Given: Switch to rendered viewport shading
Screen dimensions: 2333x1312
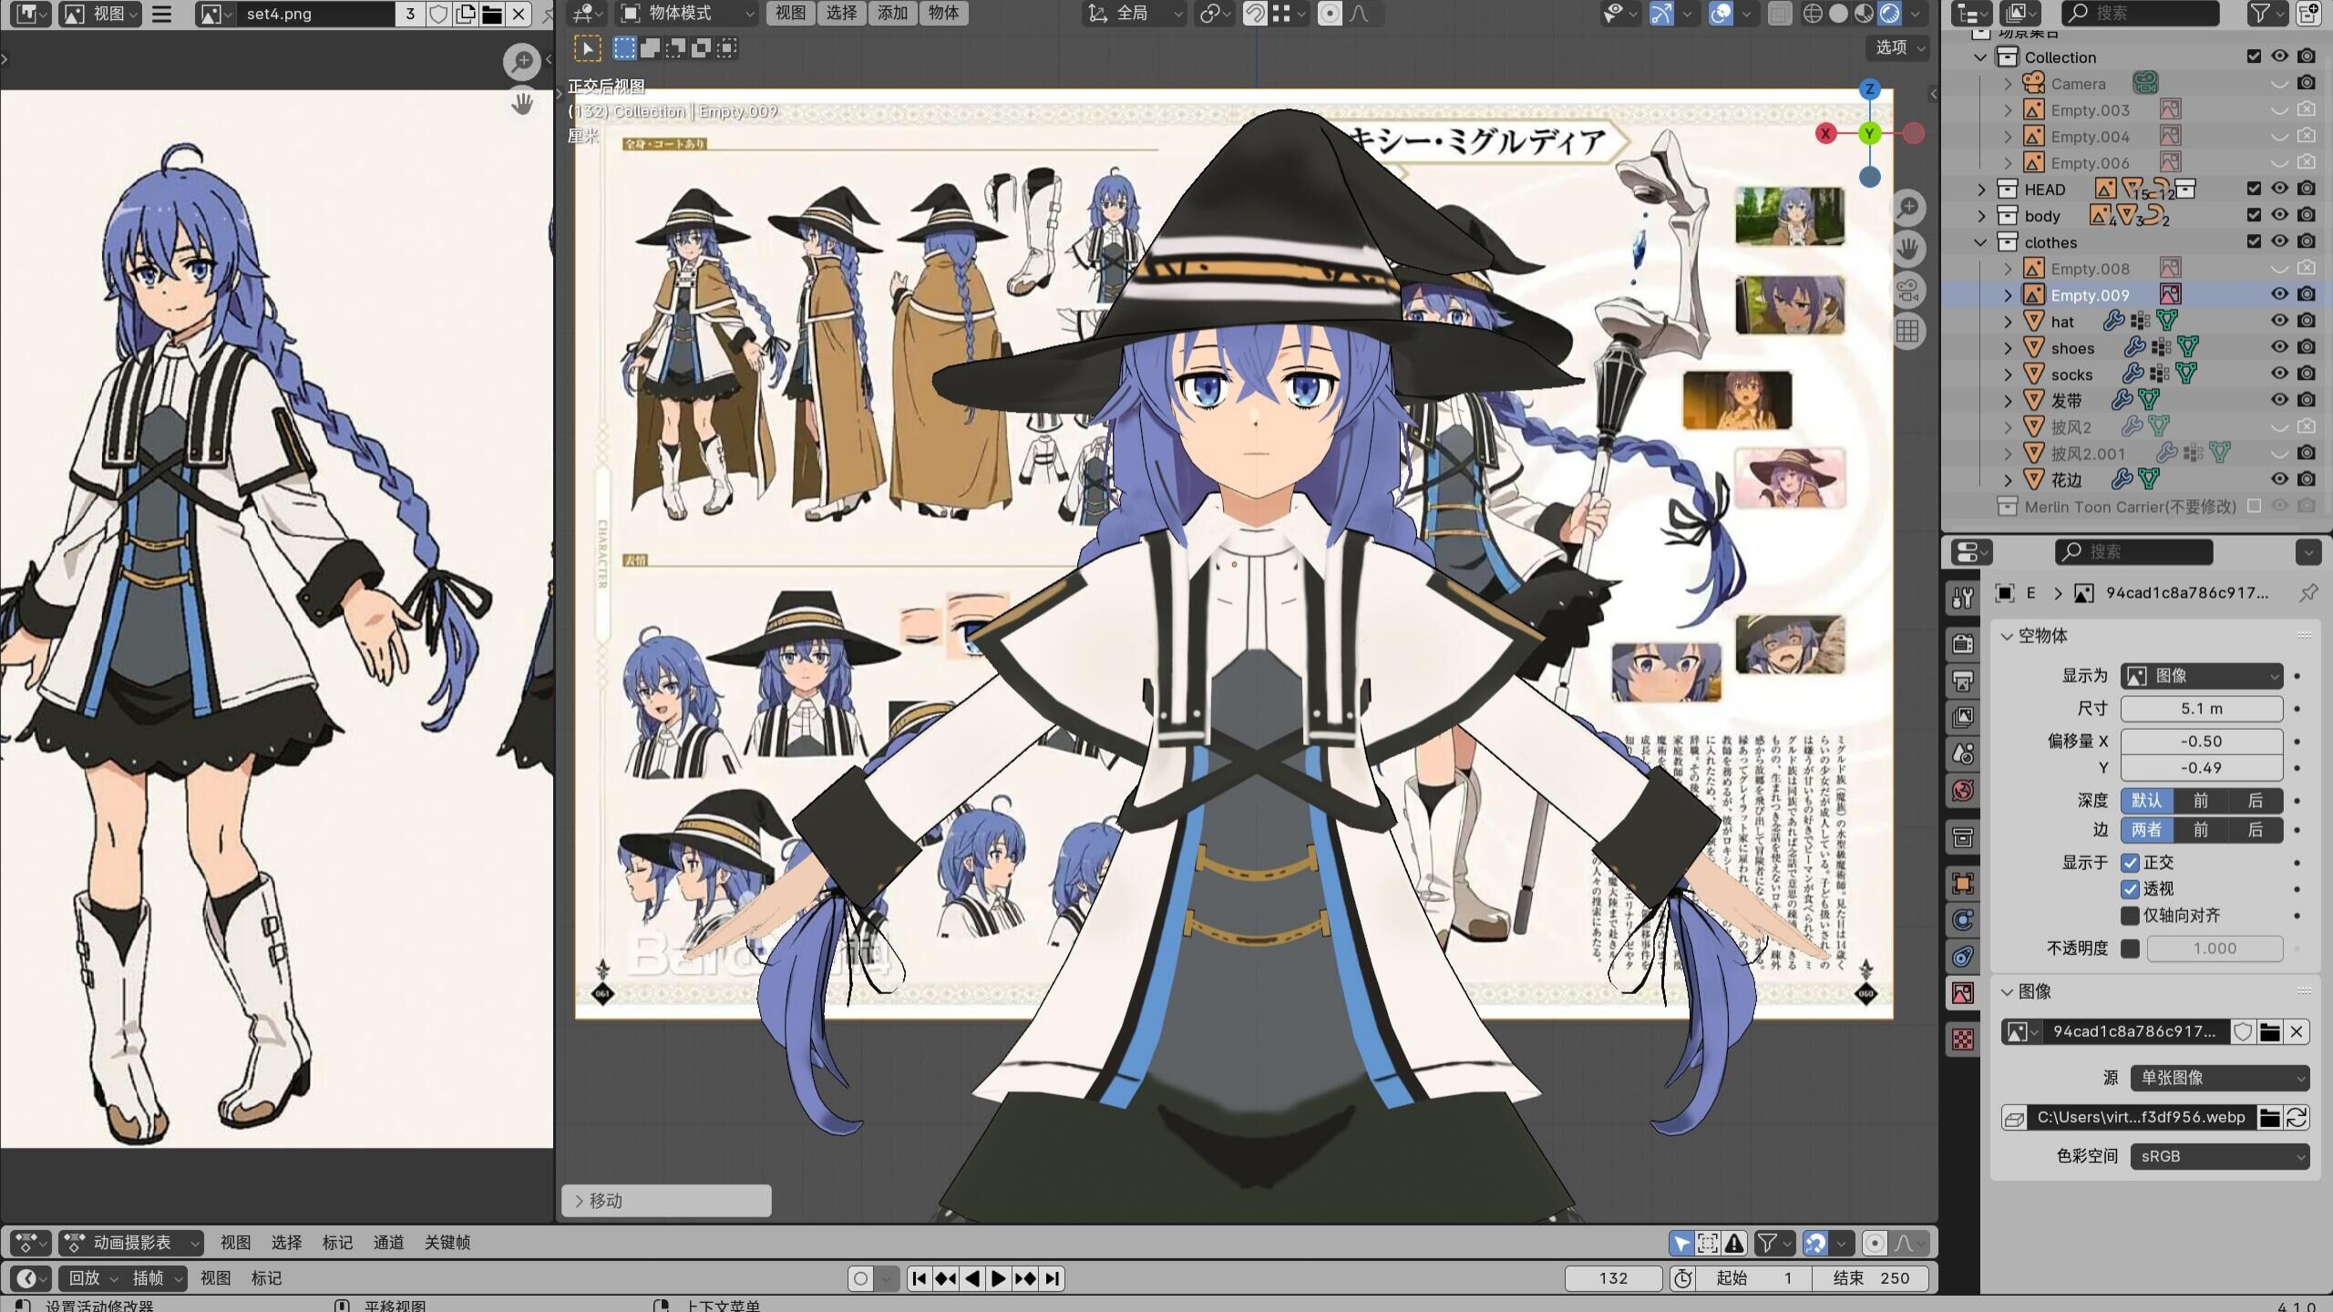Looking at the screenshot, I should (1889, 14).
